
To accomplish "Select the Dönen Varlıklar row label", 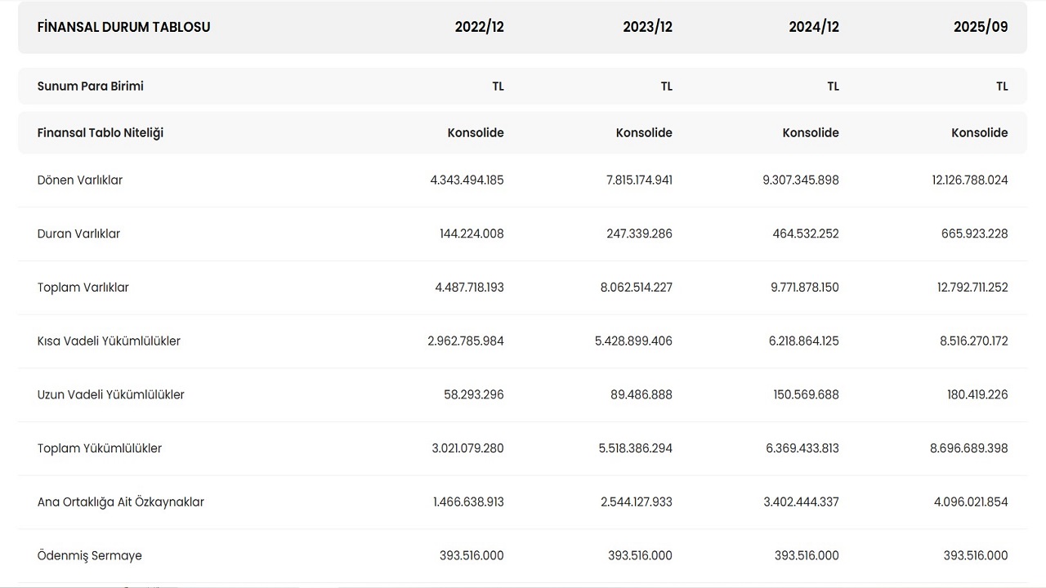I will pyautogui.click(x=80, y=180).
